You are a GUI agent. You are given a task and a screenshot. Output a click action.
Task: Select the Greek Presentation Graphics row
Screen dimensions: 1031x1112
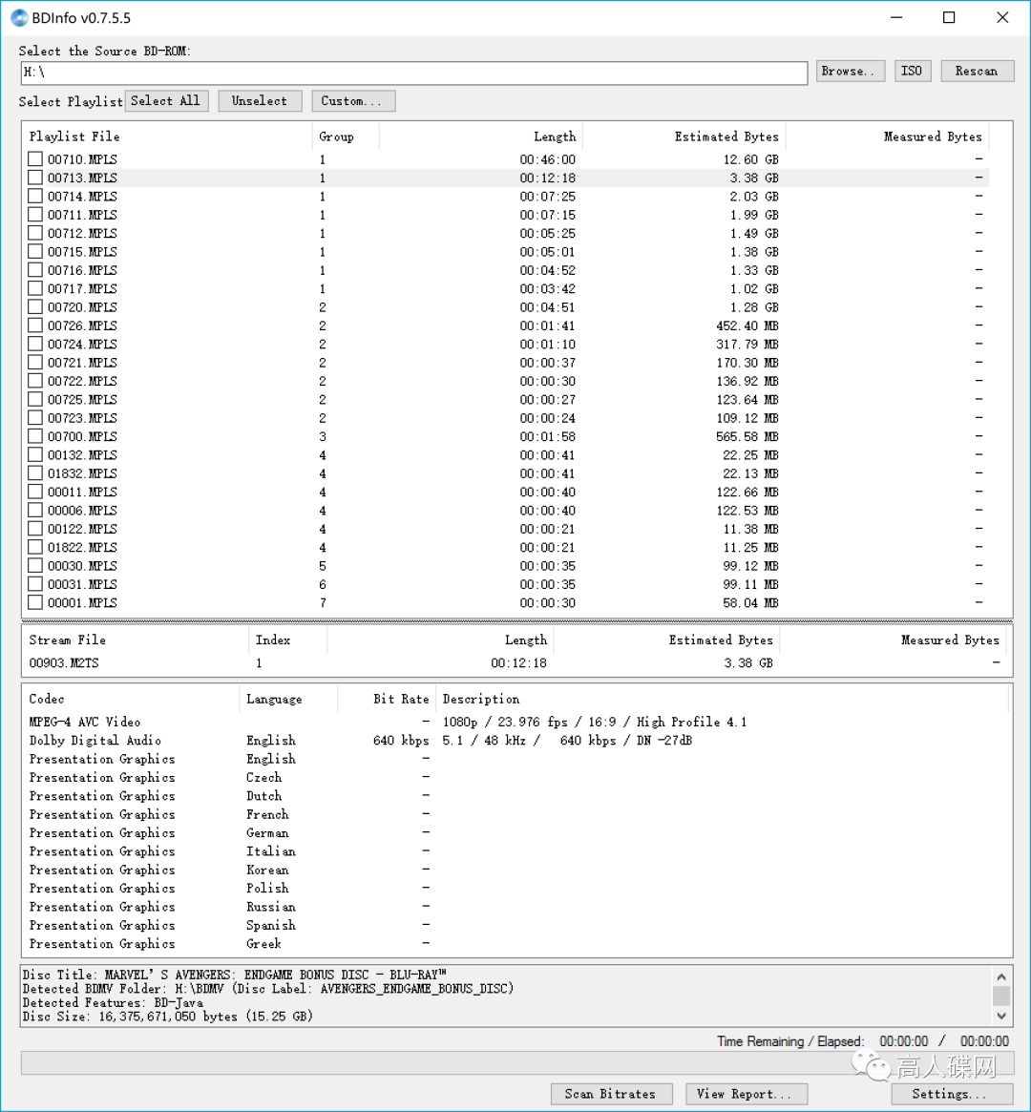tap(516, 943)
